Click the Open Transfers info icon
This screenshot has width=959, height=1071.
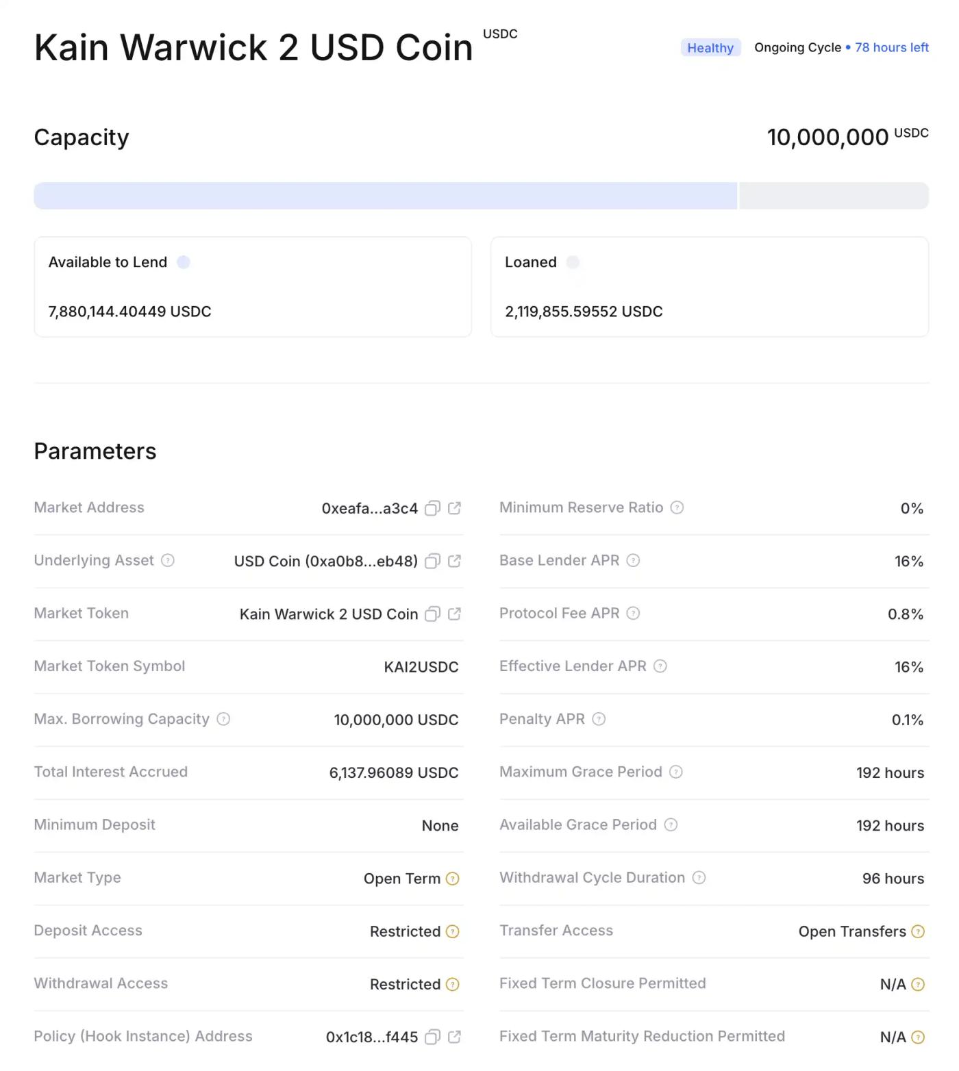(918, 931)
